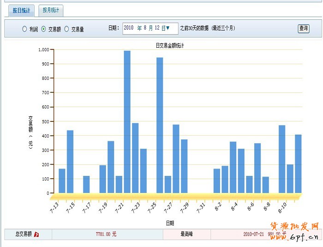Open the 按月统计 tab
The width and height of the screenshot is (323, 247).
(x=51, y=10)
